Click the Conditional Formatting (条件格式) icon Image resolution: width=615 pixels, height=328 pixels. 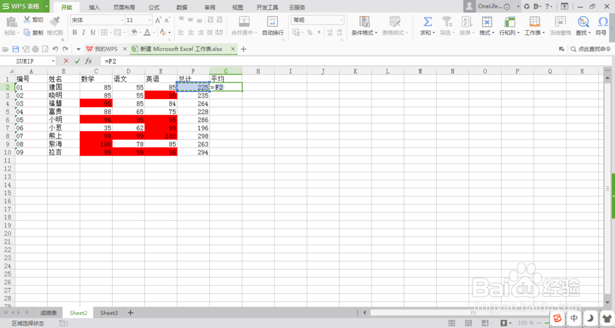pyautogui.click(x=364, y=22)
